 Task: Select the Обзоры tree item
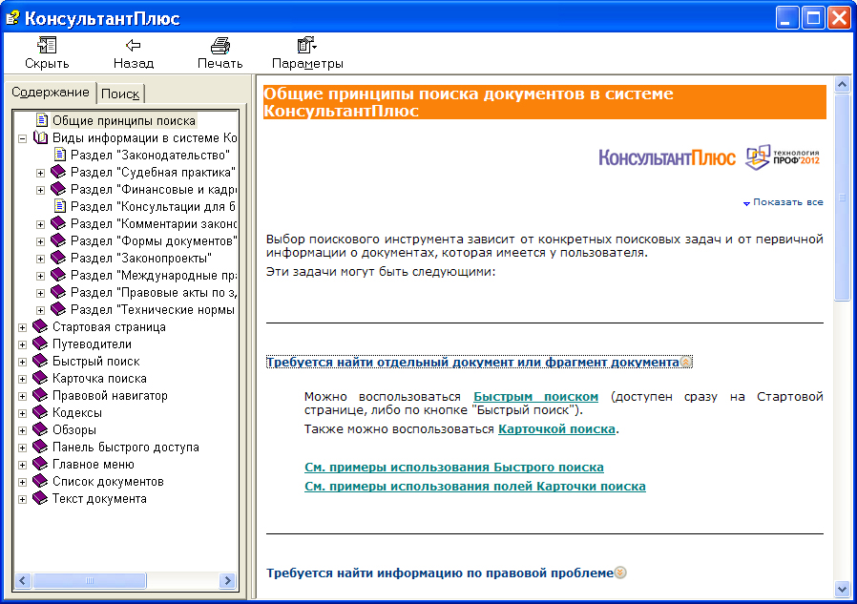74,429
